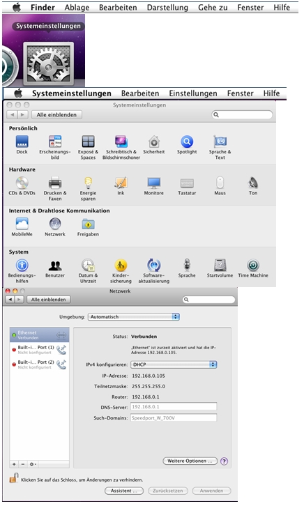Image resolution: width=304 pixels, height=506 pixels.
Task: Open Spotlight preferences
Action: [x=187, y=145]
